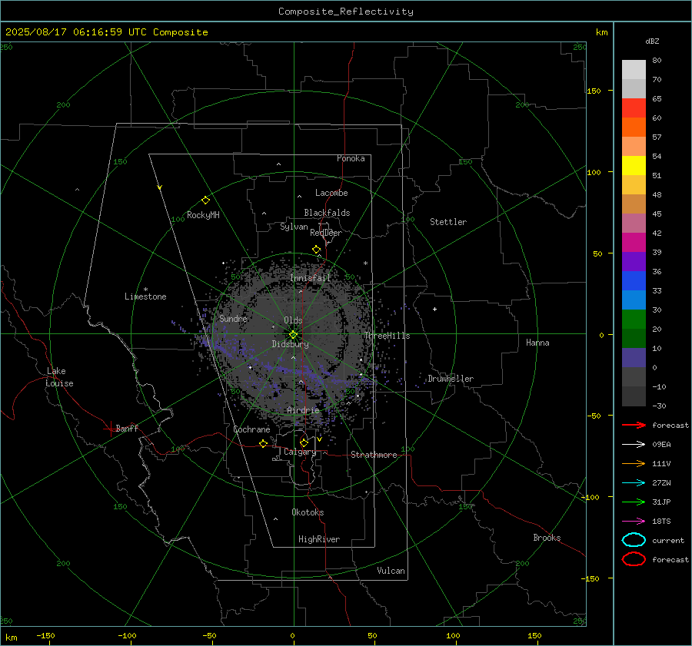Click the Sundre town label

[234, 318]
